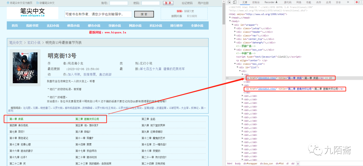
Task: Show more DevTools tabs via the » icon
Action: click(348, 2)
